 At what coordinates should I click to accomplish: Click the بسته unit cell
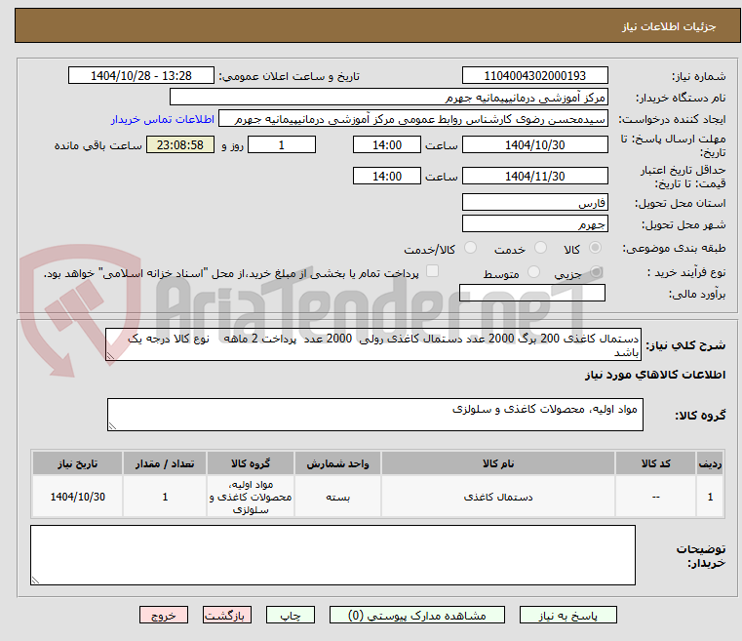click(337, 497)
